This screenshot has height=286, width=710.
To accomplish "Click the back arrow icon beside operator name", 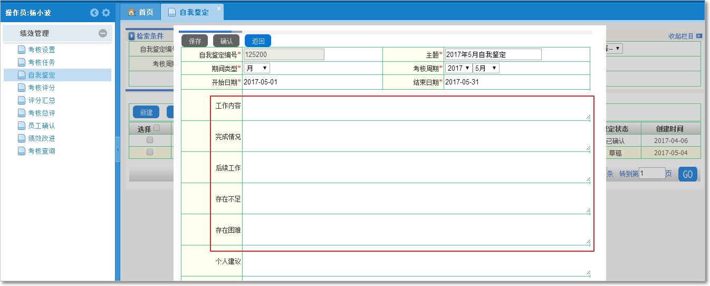I will coord(94,13).
